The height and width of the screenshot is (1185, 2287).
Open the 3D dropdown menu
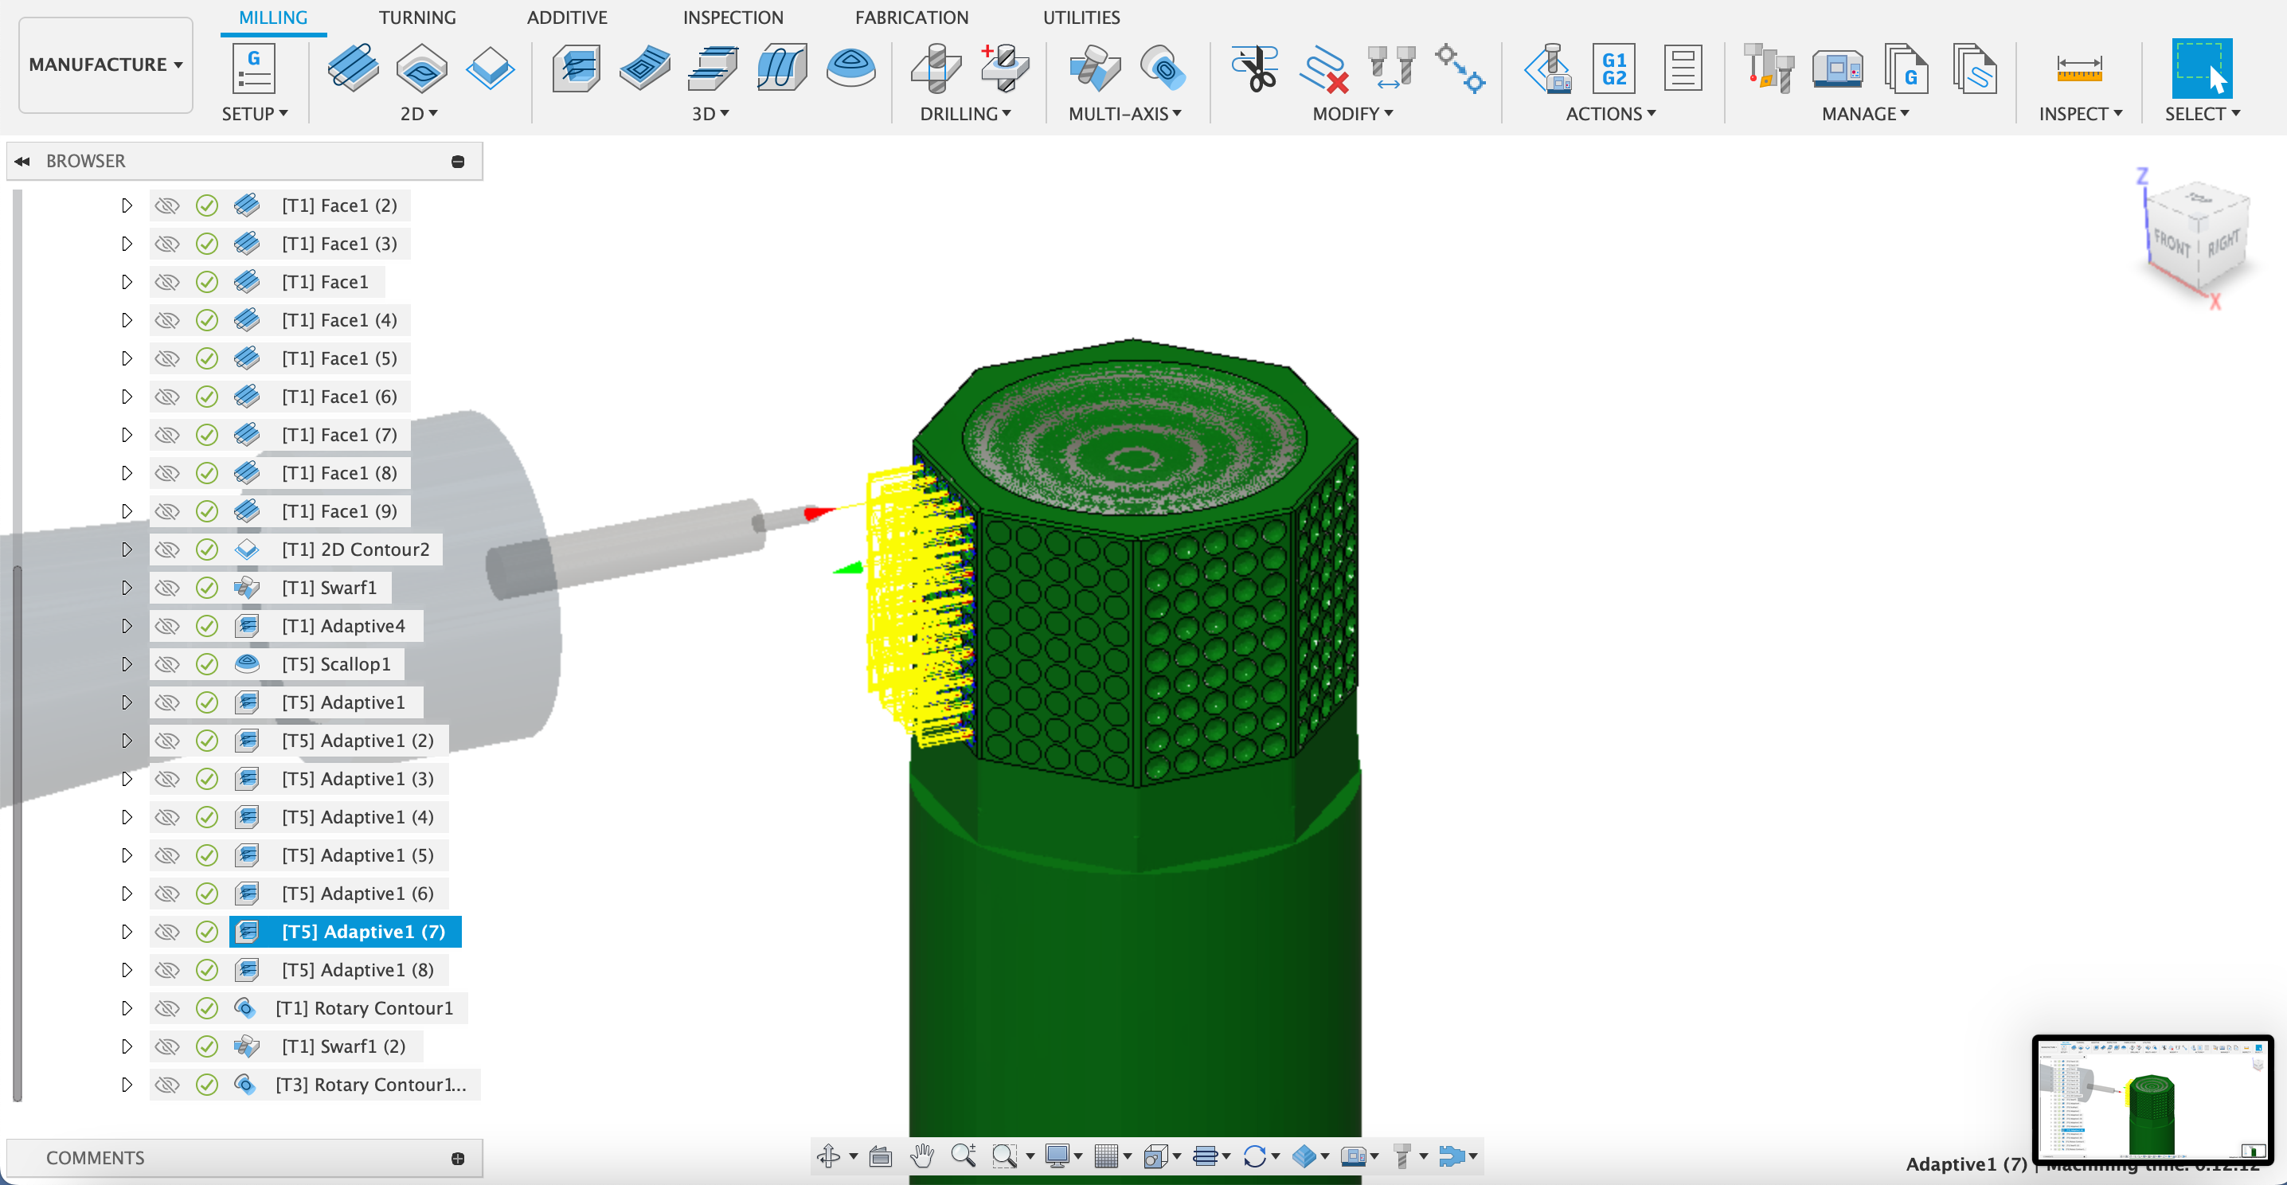(710, 114)
